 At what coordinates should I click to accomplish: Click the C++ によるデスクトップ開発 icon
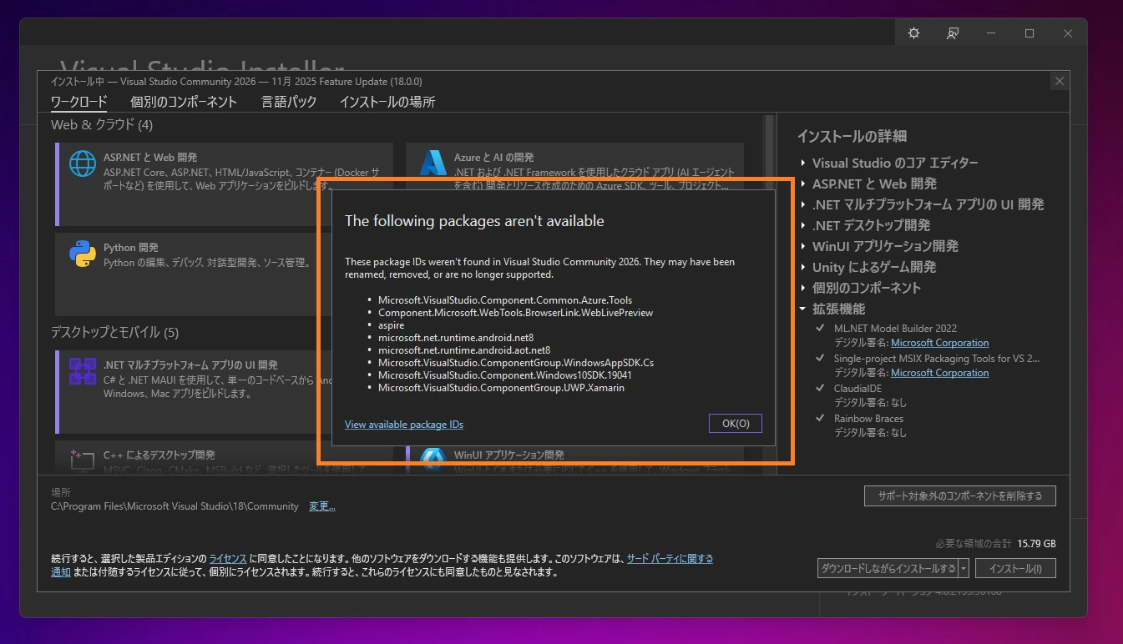pyautogui.click(x=81, y=460)
